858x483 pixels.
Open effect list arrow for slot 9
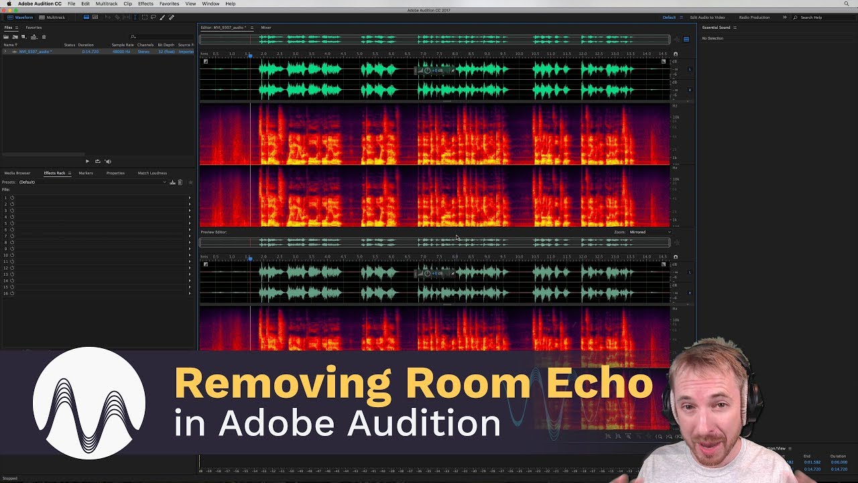point(190,249)
